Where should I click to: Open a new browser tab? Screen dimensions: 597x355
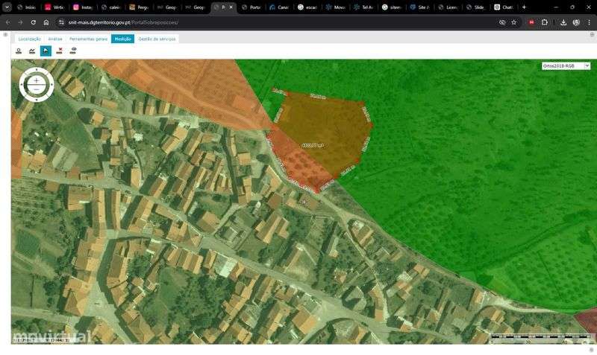coord(525,7)
